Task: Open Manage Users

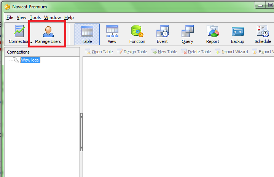Action: pyautogui.click(x=48, y=34)
